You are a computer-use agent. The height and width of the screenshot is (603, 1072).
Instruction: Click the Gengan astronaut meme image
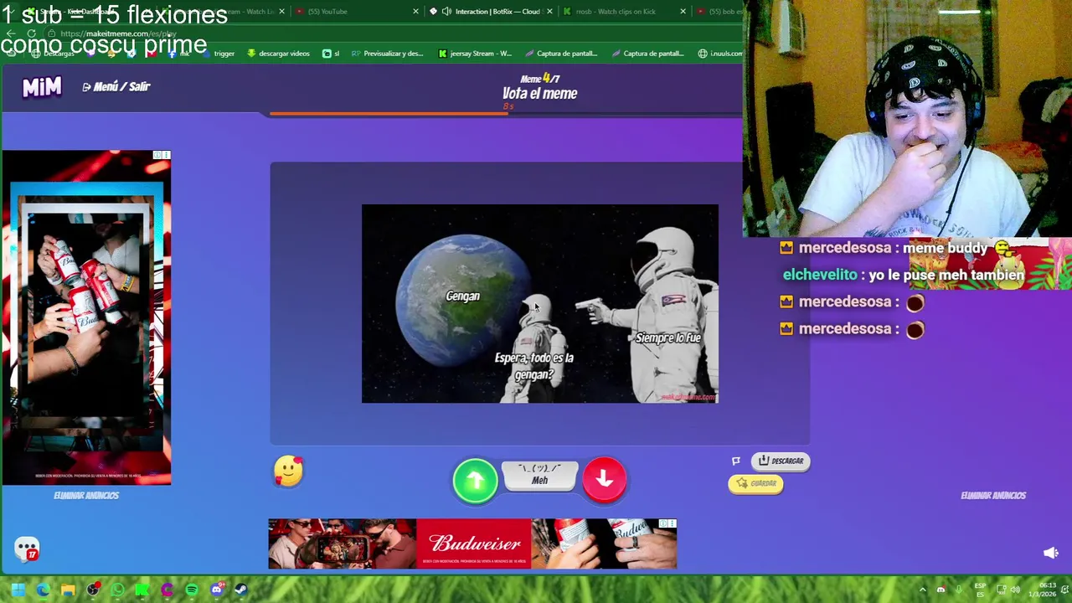point(539,303)
